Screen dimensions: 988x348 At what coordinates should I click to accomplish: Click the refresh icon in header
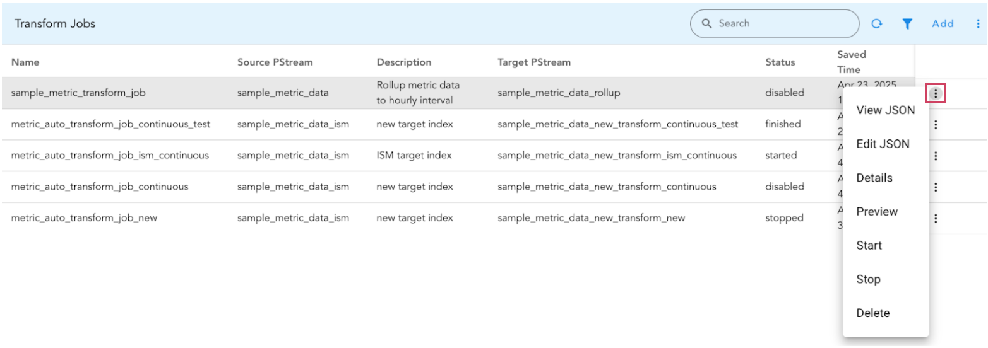click(877, 24)
